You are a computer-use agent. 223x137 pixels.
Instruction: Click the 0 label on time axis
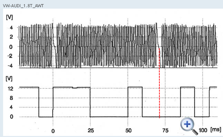(x=53, y=131)
